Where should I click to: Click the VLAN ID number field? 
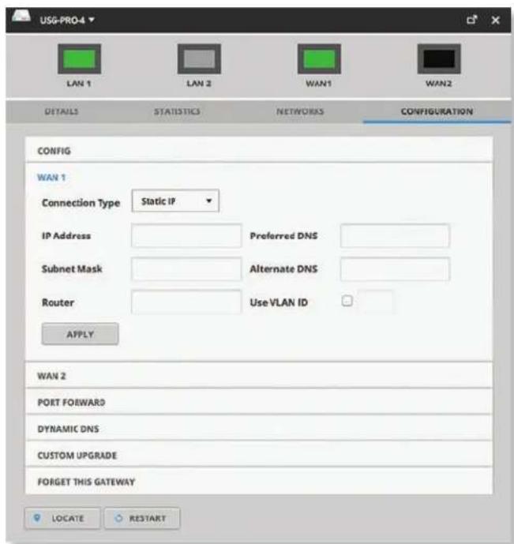pyautogui.click(x=376, y=302)
